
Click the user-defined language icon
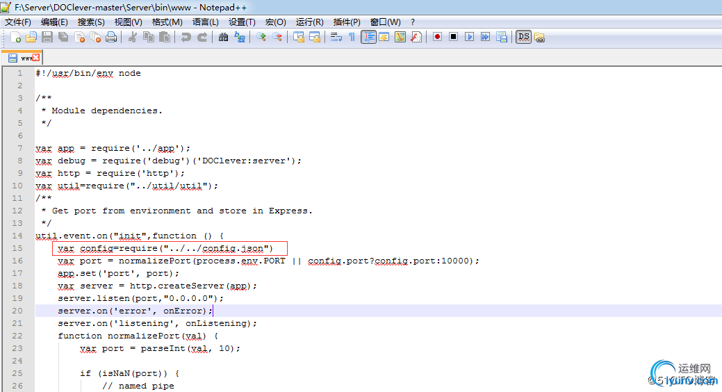(x=384, y=38)
